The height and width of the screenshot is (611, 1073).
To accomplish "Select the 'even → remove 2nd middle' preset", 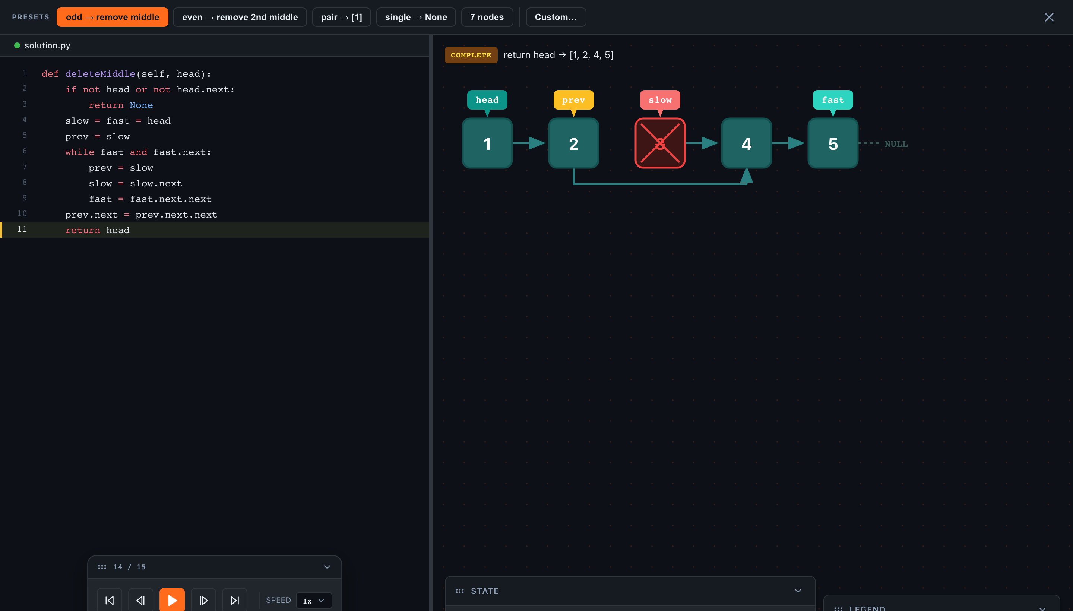I will (240, 17).
